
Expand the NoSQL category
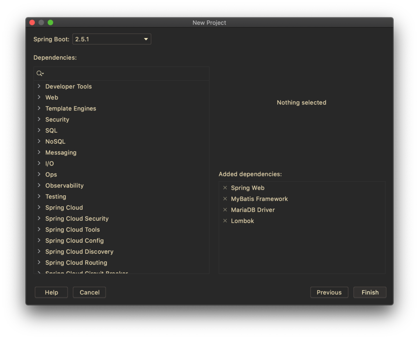point(39,142)
